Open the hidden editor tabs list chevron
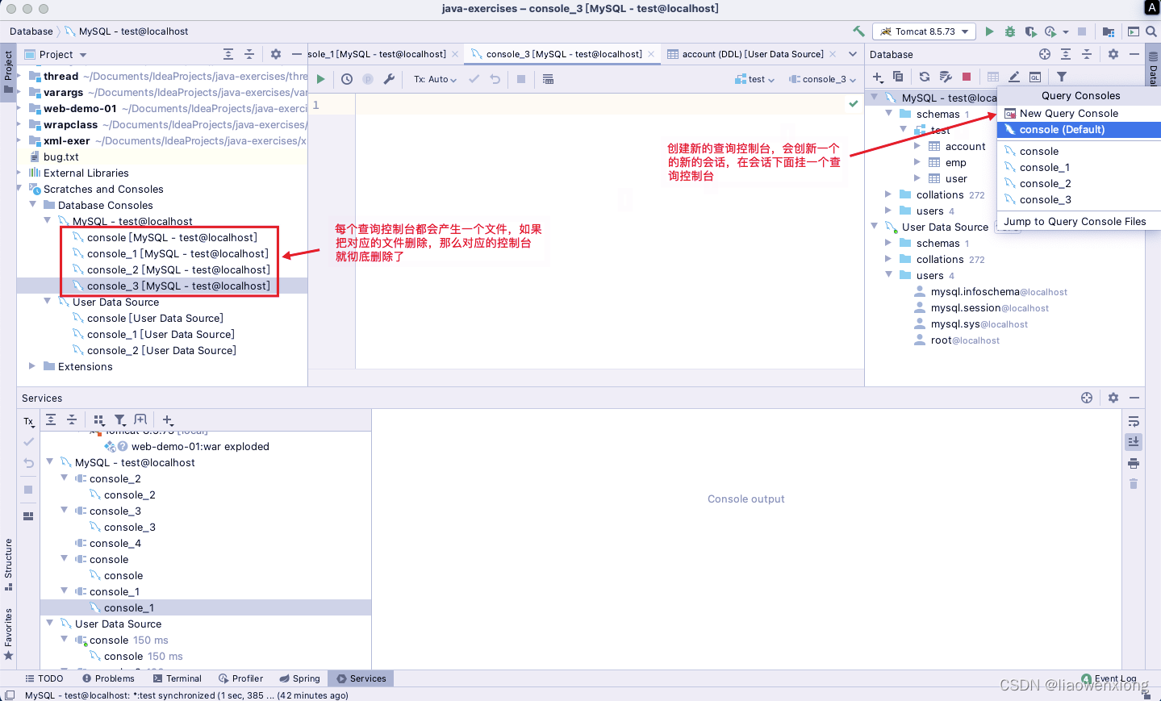 click(853, 54)
